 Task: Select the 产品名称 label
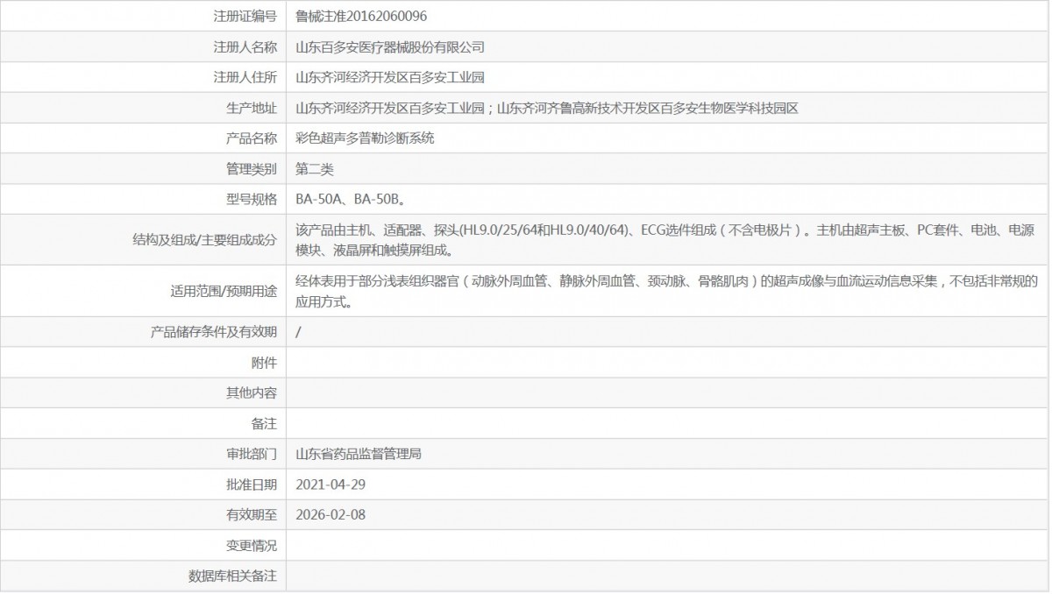[252, 138]
